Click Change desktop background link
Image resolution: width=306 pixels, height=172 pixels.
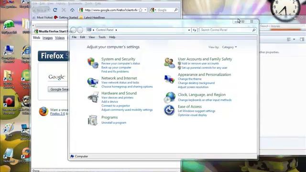click(197, 83)
